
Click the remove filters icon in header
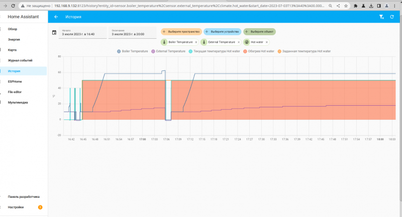(x=381, y=17)
